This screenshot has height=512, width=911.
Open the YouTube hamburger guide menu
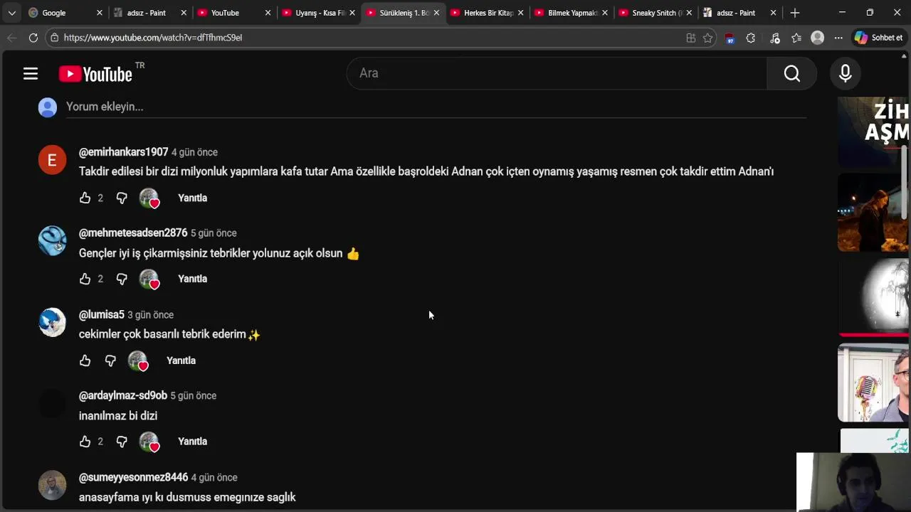pos(30,73)
